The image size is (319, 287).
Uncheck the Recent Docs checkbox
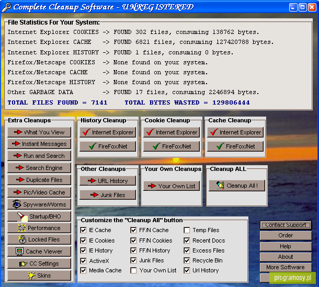pos(187,240)
